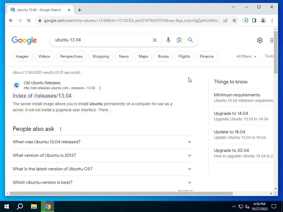Click the Google logo
Image resolution: width=283 pixels, height=212 pixels.
24,40
